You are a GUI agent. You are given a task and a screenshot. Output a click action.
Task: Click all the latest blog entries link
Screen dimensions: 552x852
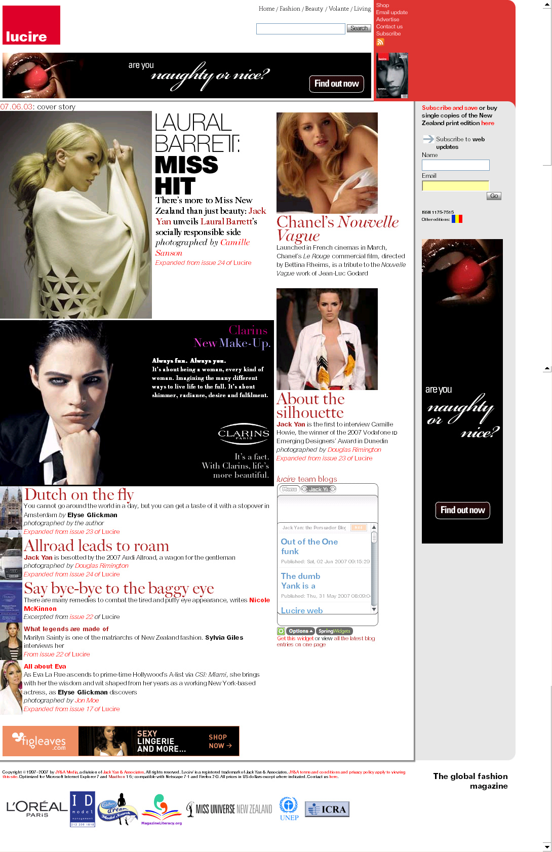(x=327, y=641)
